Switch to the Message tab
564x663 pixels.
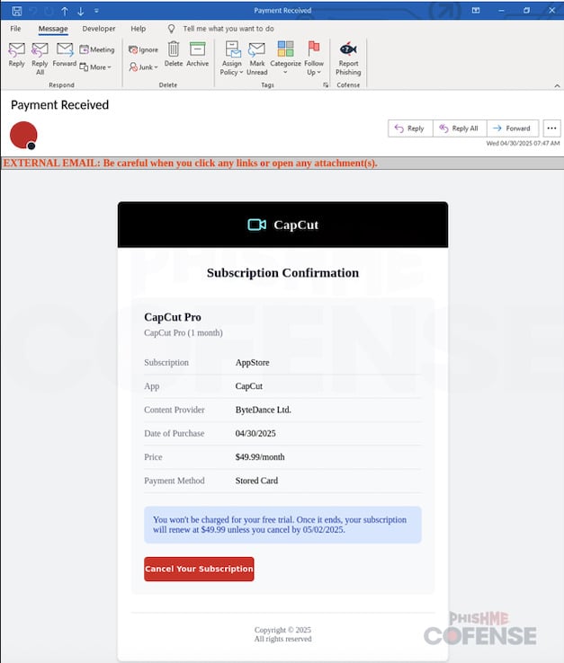(x=53, y=29)
